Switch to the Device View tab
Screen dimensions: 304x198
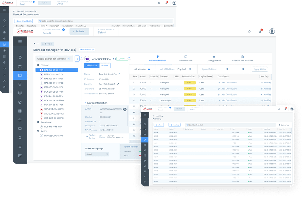coord(186,59)
